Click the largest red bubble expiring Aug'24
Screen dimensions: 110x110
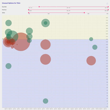coord(21,42)
